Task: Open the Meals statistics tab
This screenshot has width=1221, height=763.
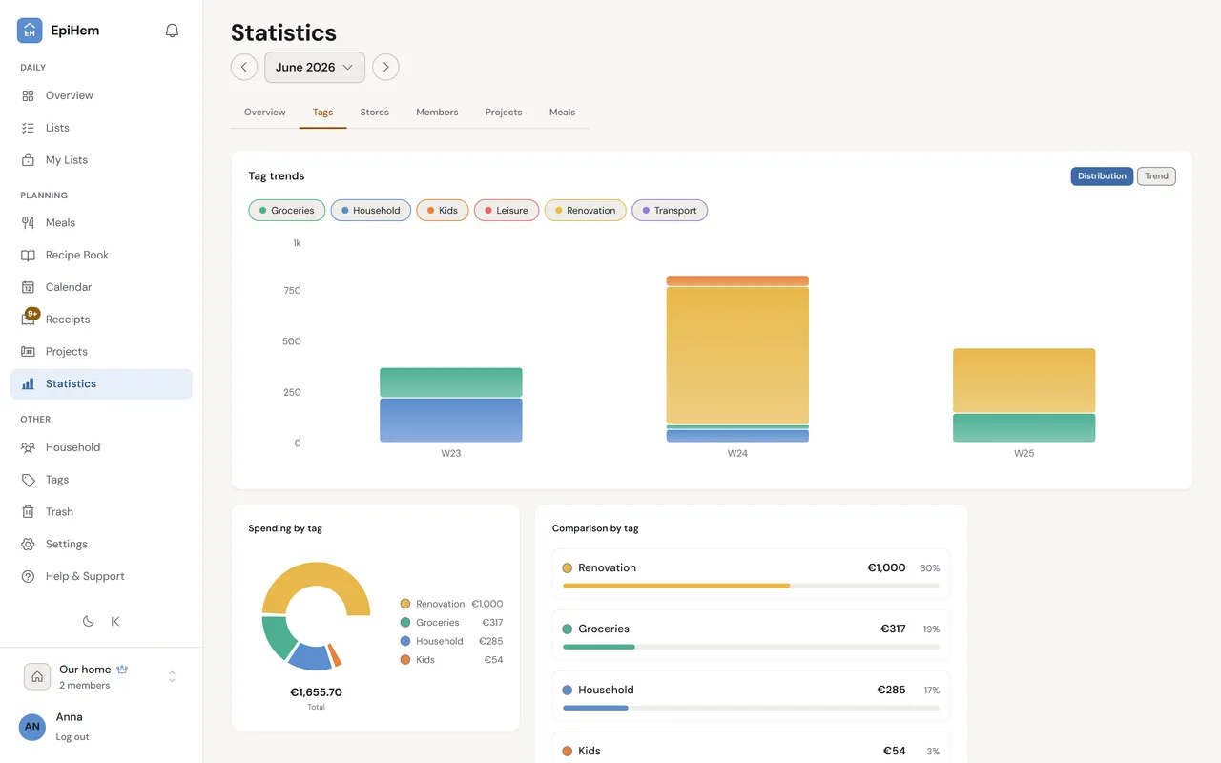Action: pos(562,113)
